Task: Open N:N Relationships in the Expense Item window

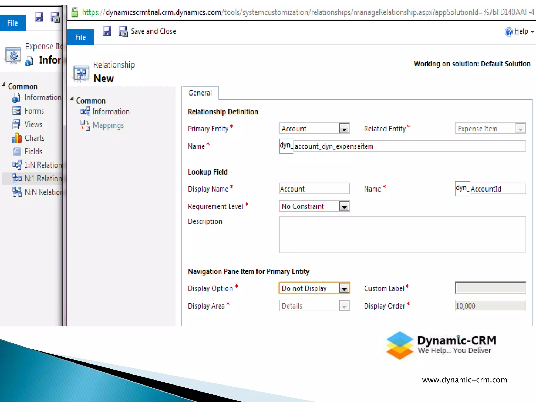Action: (x=43, y=192)
